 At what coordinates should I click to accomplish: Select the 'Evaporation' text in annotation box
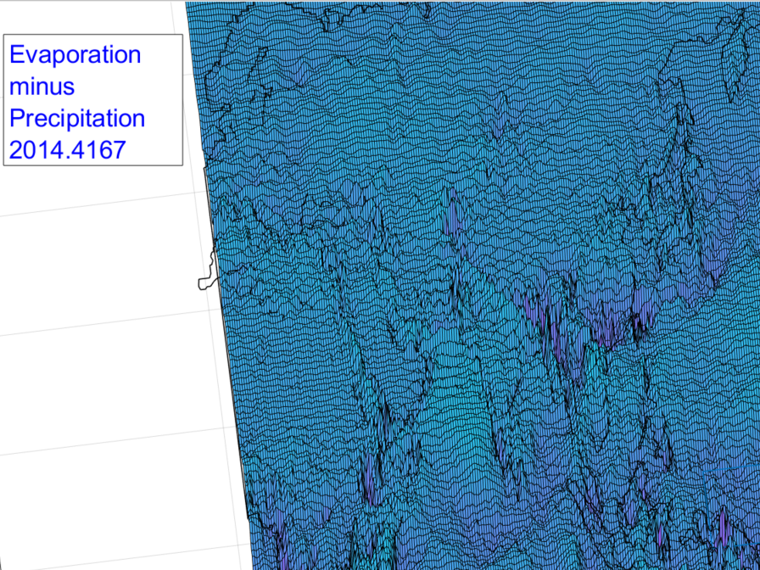75,55
